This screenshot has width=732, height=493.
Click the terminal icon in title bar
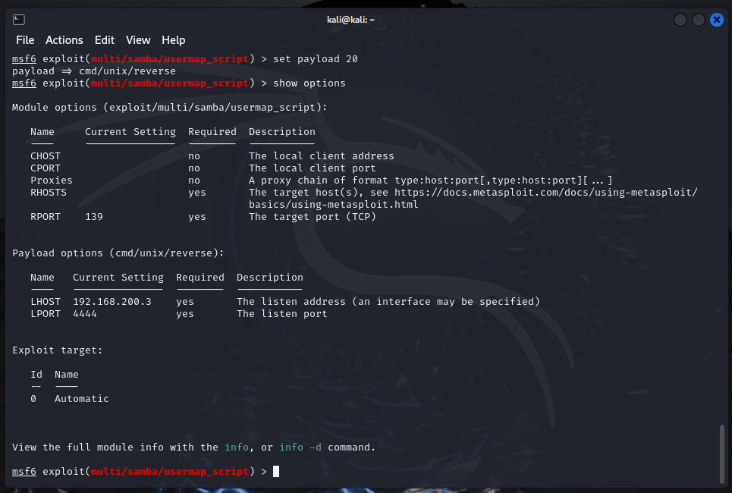click(19, 20)
